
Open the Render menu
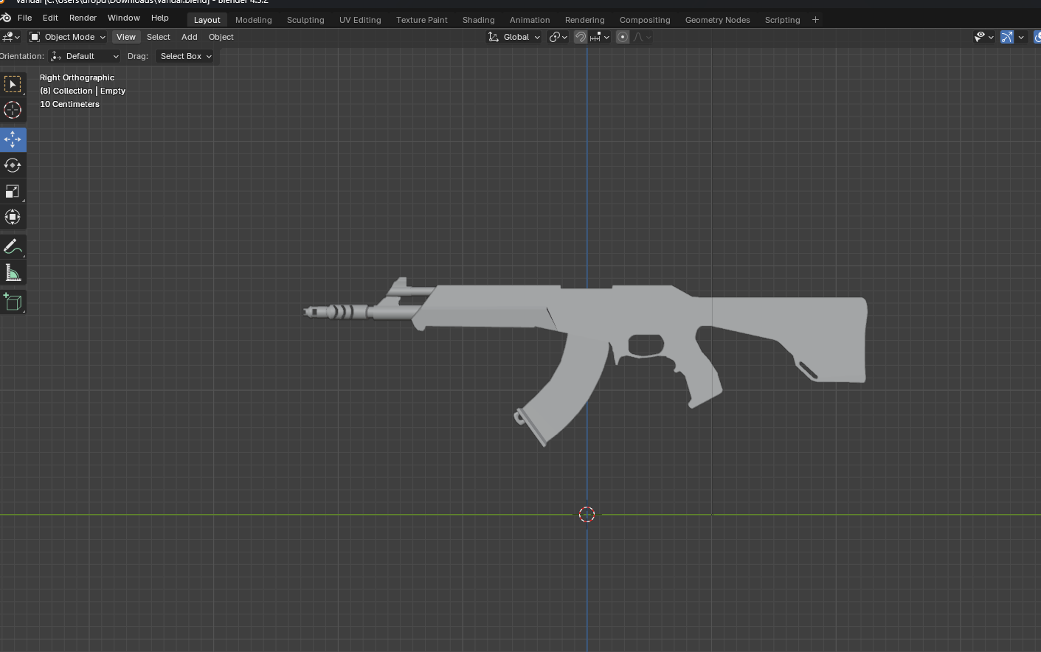click(x=83, y=18)
